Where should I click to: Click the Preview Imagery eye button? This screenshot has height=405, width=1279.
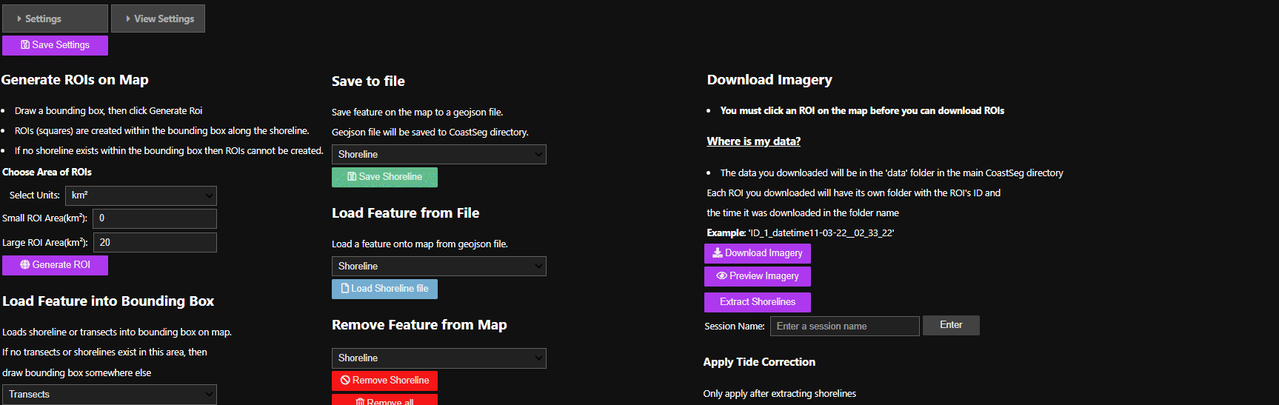tap(757, 276)
